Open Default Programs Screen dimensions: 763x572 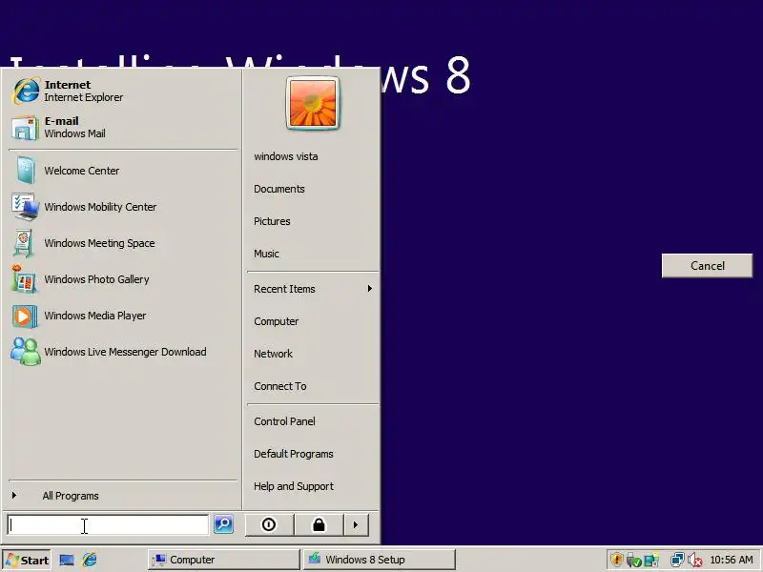tap(294, 454)
